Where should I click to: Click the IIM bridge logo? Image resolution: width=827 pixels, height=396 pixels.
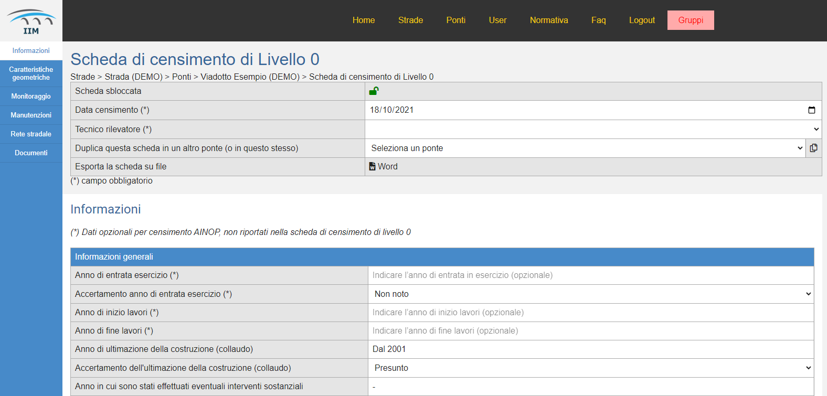31,22
